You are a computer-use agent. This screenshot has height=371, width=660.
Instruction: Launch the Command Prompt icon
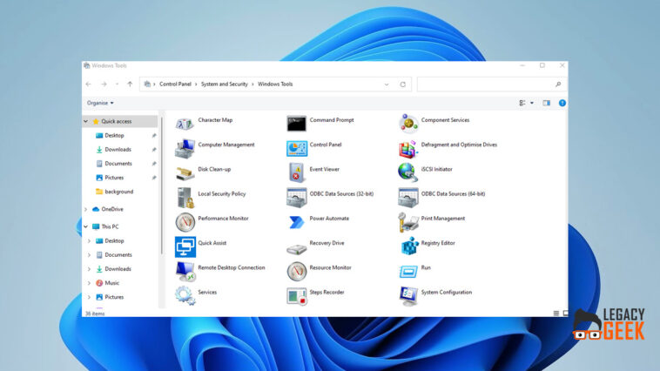click(296, 124)
